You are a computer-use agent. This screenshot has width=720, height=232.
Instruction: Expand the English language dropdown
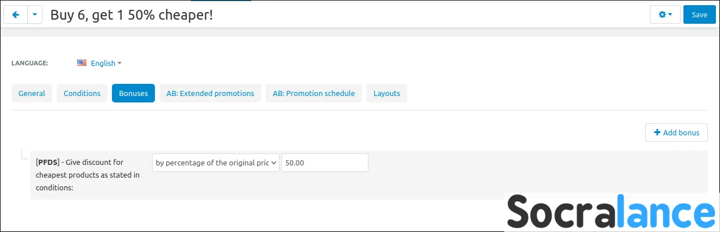(106, 63)
